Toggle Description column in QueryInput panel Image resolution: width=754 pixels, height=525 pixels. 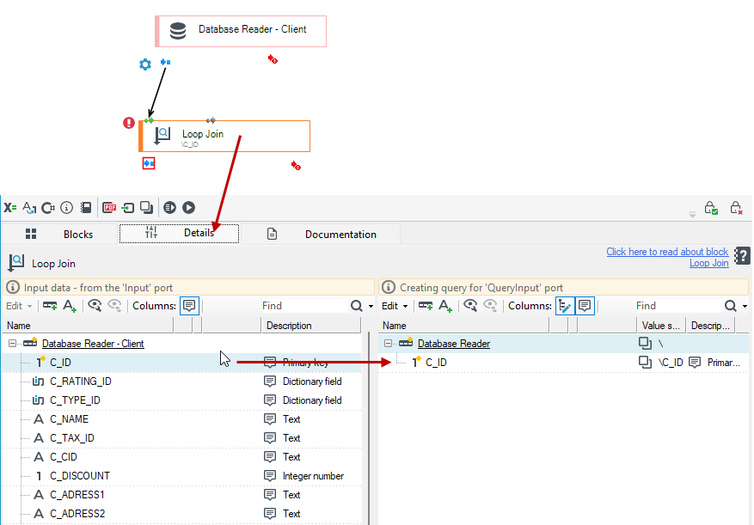point(585,306)
